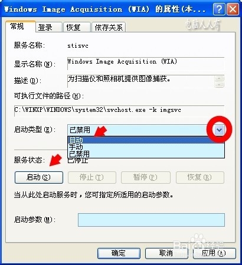The image size is (242, 265).
Task: Open the 依存关系 tab
Action: (109, 27)
